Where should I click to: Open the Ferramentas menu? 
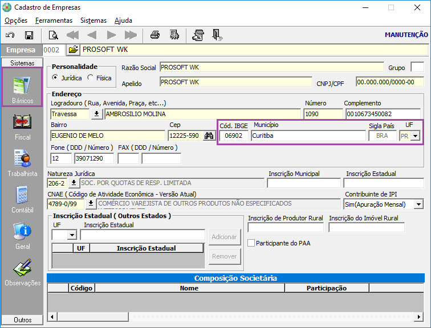point(54,20)
